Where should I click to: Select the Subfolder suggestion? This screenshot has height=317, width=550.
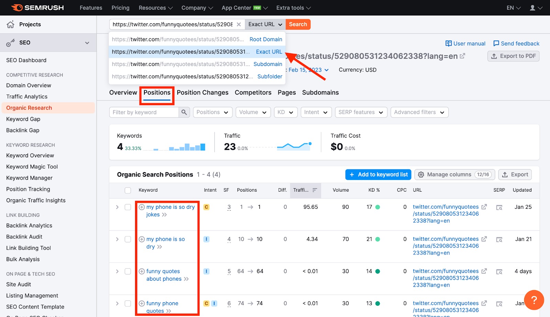tap(197, 77)
